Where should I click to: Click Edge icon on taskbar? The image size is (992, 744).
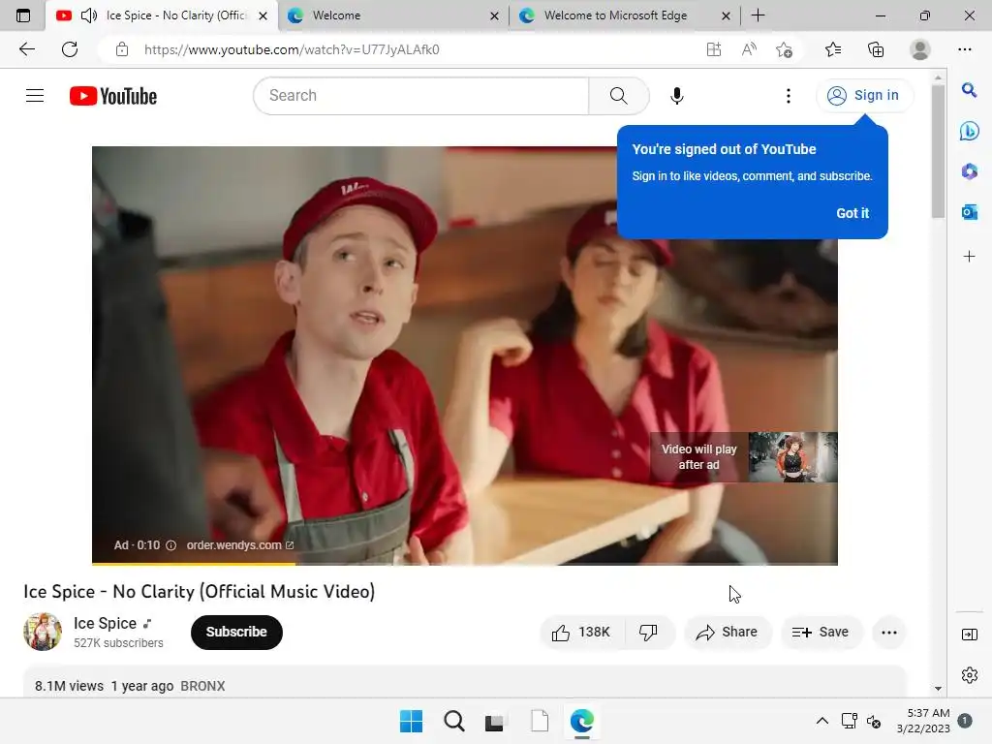click(x=582, y=721)
